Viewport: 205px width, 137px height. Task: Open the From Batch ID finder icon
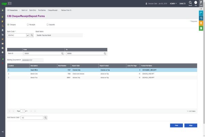(x=62, y=53)
